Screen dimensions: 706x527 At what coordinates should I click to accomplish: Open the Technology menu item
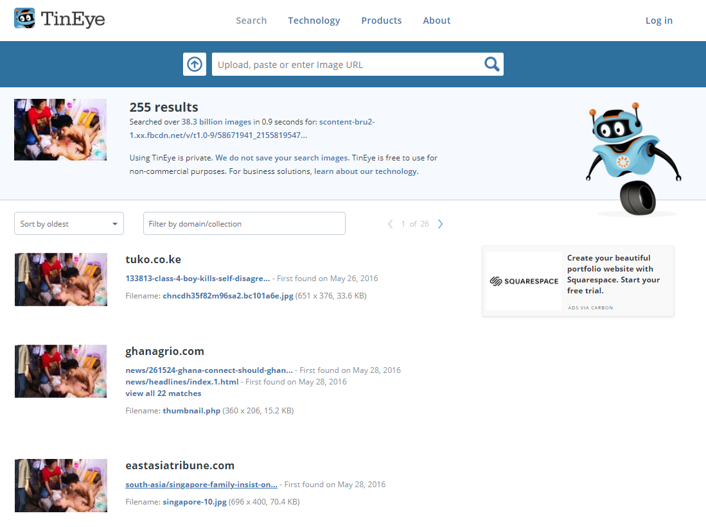click(x=314, y=21)
